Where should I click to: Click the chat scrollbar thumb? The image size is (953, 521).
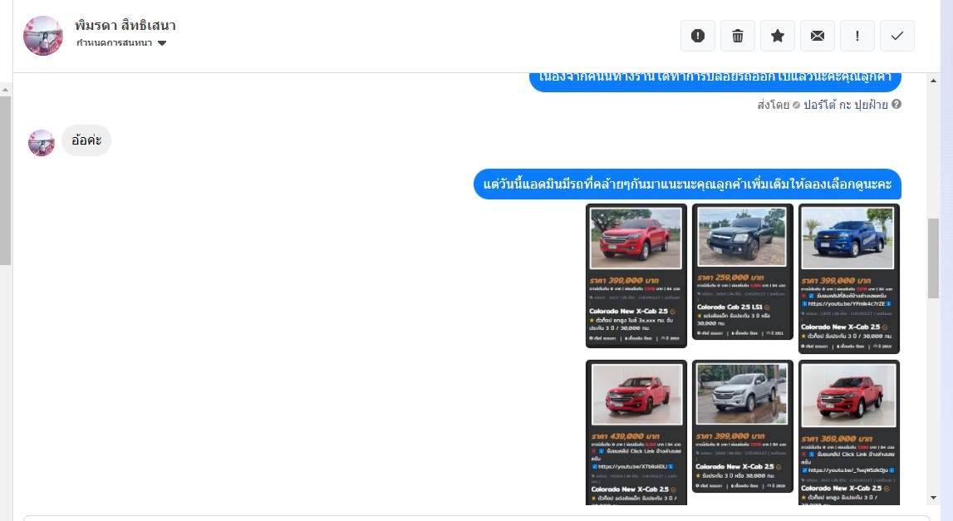click(934, 258)
